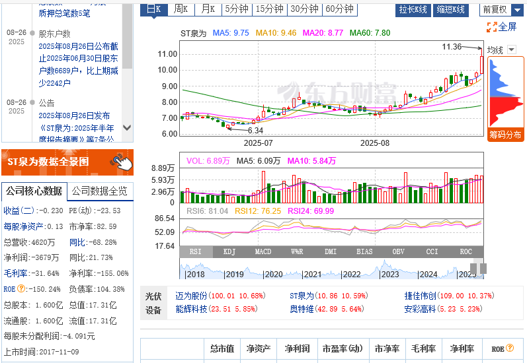Click the VOL: 6.89万 label
The width and height of the screenshot is (527, 363).
pos(208,161)
